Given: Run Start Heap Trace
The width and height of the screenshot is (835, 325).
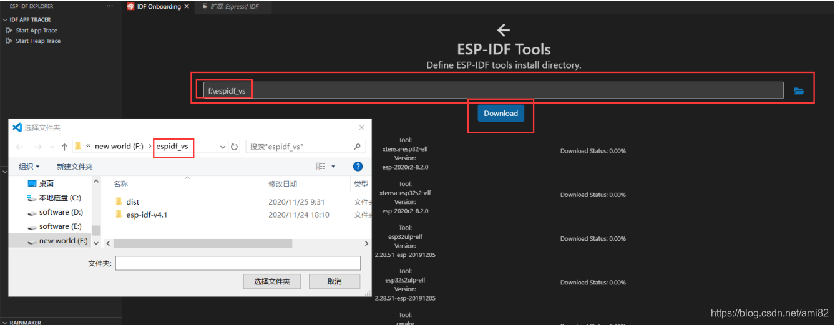Looking at the screenshot, I should pos(38,41).
